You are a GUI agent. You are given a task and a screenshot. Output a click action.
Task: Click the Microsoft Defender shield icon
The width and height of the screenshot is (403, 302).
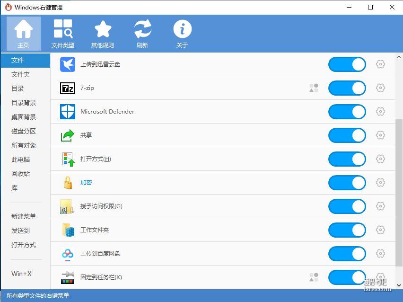pos(68,112)
